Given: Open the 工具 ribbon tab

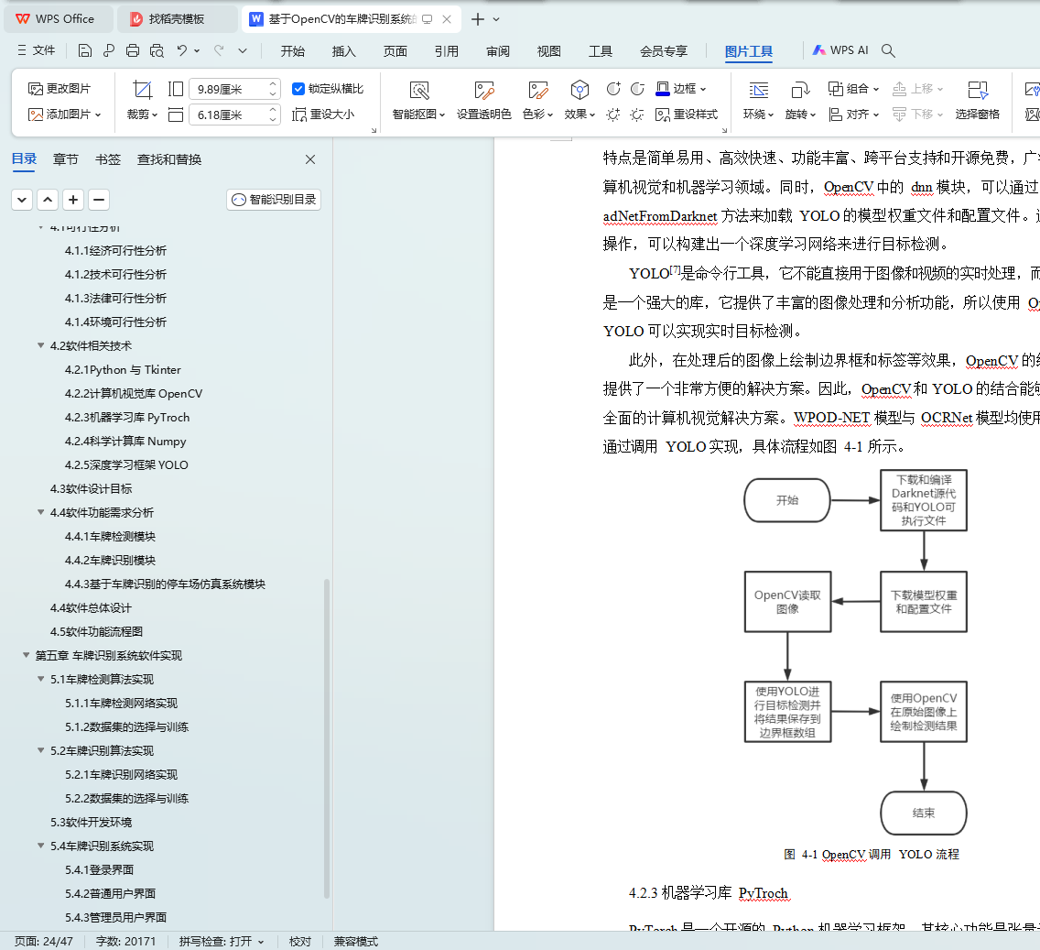Looking at the screenshot, I should pyautogui.click(x=601, y=51).
